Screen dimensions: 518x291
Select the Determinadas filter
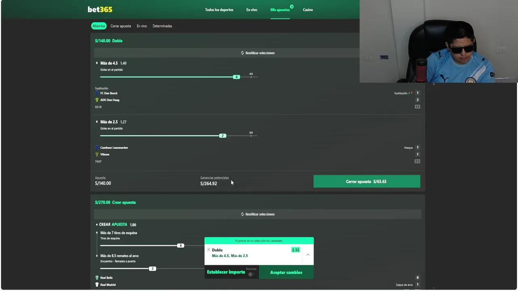tap(162, 26)
